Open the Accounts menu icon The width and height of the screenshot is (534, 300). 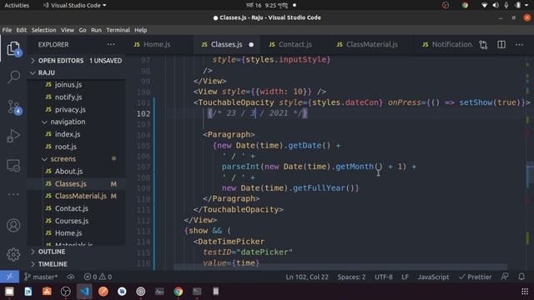pyautogui.click(x=13, y=226)
